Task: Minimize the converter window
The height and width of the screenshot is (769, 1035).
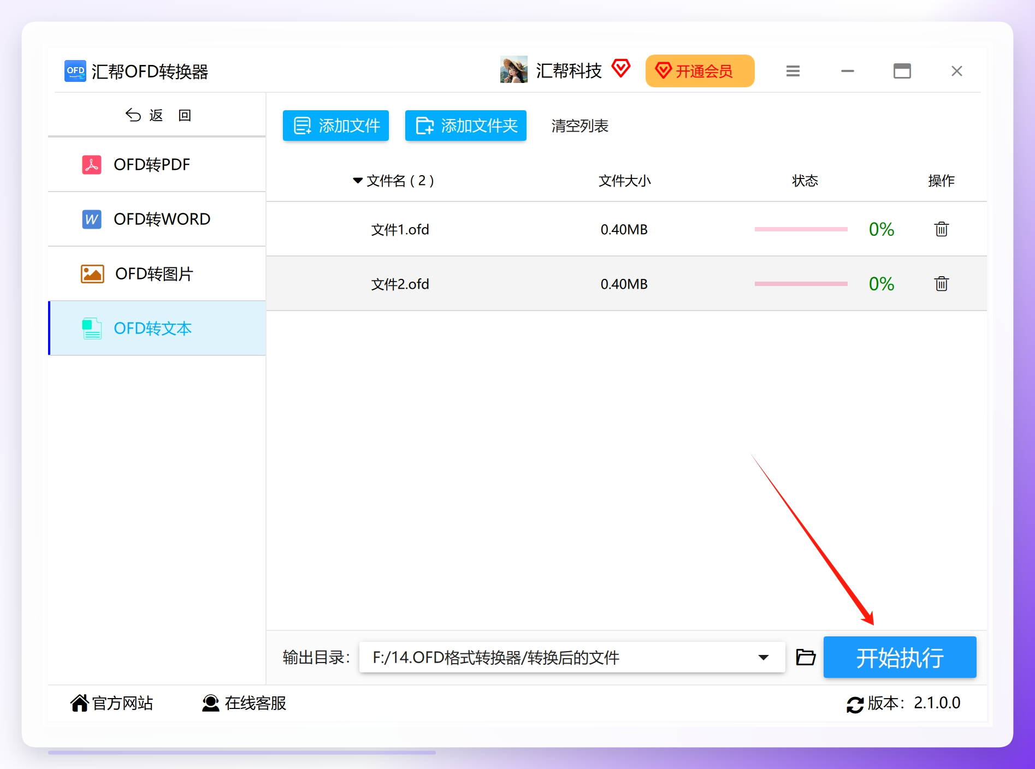Action: click(x=848, y=71)
